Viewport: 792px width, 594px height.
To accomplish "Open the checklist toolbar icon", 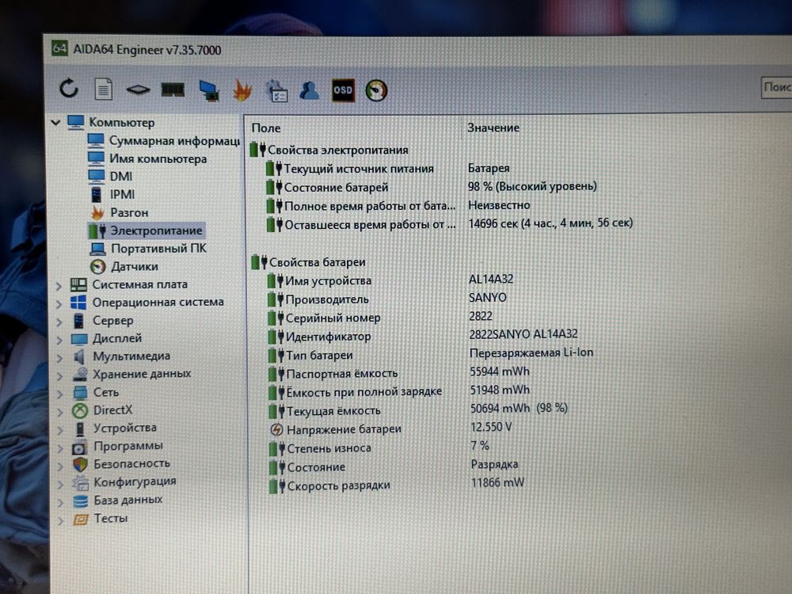I will tap(276, 91).
